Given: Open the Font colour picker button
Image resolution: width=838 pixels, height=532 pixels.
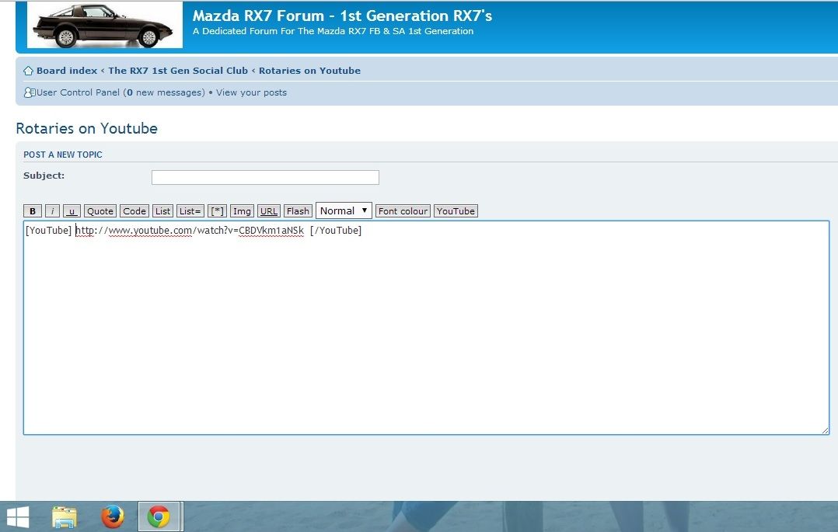Looking at the screenshot, I should coord(403,211).
